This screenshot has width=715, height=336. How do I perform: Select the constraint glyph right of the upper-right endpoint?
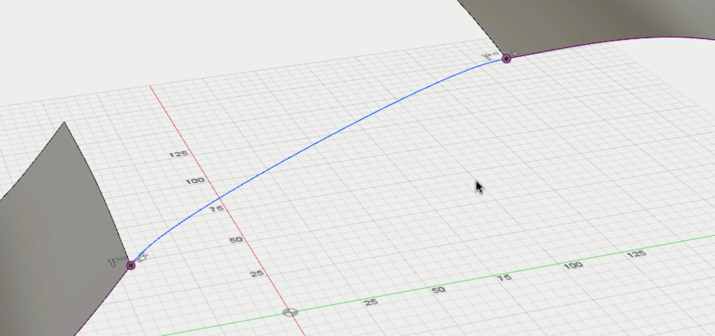[x=515, y=53]
